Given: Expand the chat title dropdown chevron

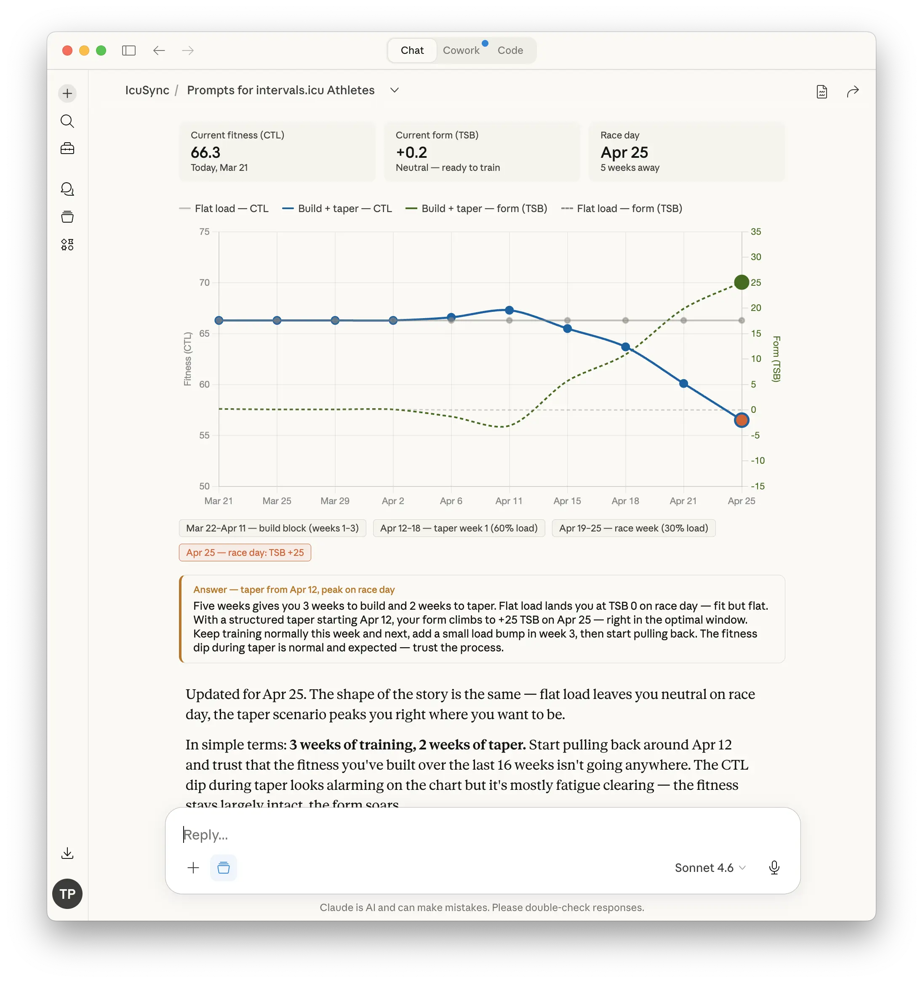Looking at the screenshot, I should pos(395,90).
